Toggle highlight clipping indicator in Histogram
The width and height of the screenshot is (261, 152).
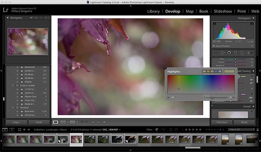252,24
